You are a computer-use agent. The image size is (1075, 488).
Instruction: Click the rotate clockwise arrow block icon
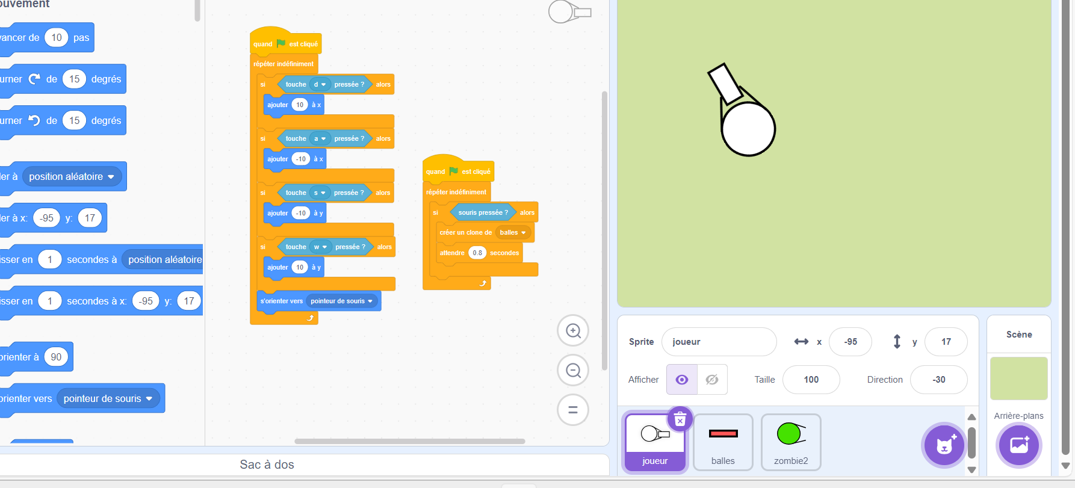tap(34, 79)
